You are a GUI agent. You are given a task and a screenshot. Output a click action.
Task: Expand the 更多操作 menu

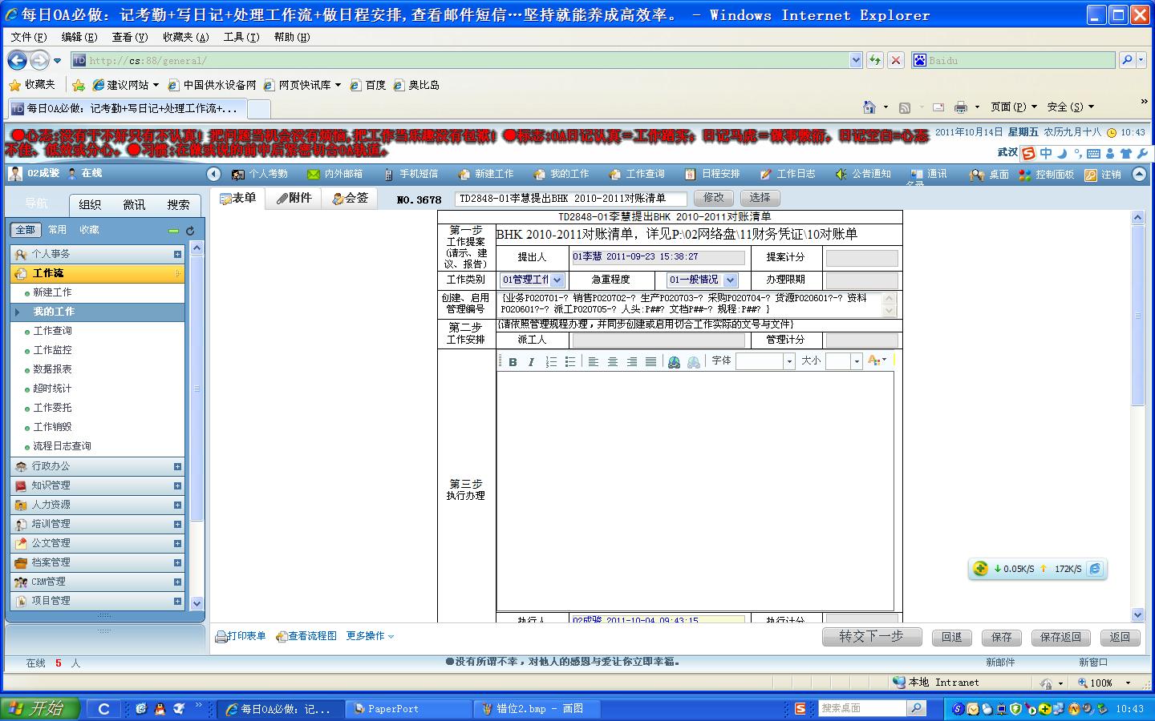pos(370,636)
